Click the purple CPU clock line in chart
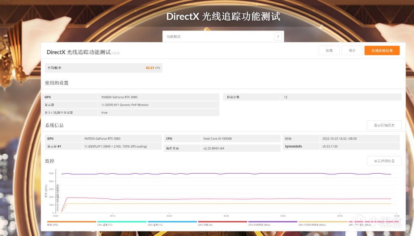Screen dimensions: 414x236 click(x=226, y=174)
